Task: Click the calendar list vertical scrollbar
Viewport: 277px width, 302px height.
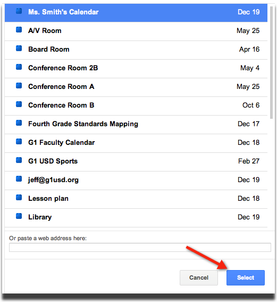Action: (272, 63)
